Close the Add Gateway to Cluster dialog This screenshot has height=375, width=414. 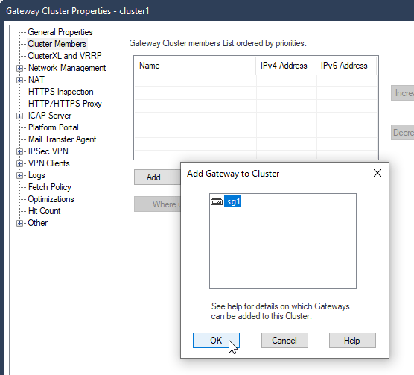tap(378, 174)
